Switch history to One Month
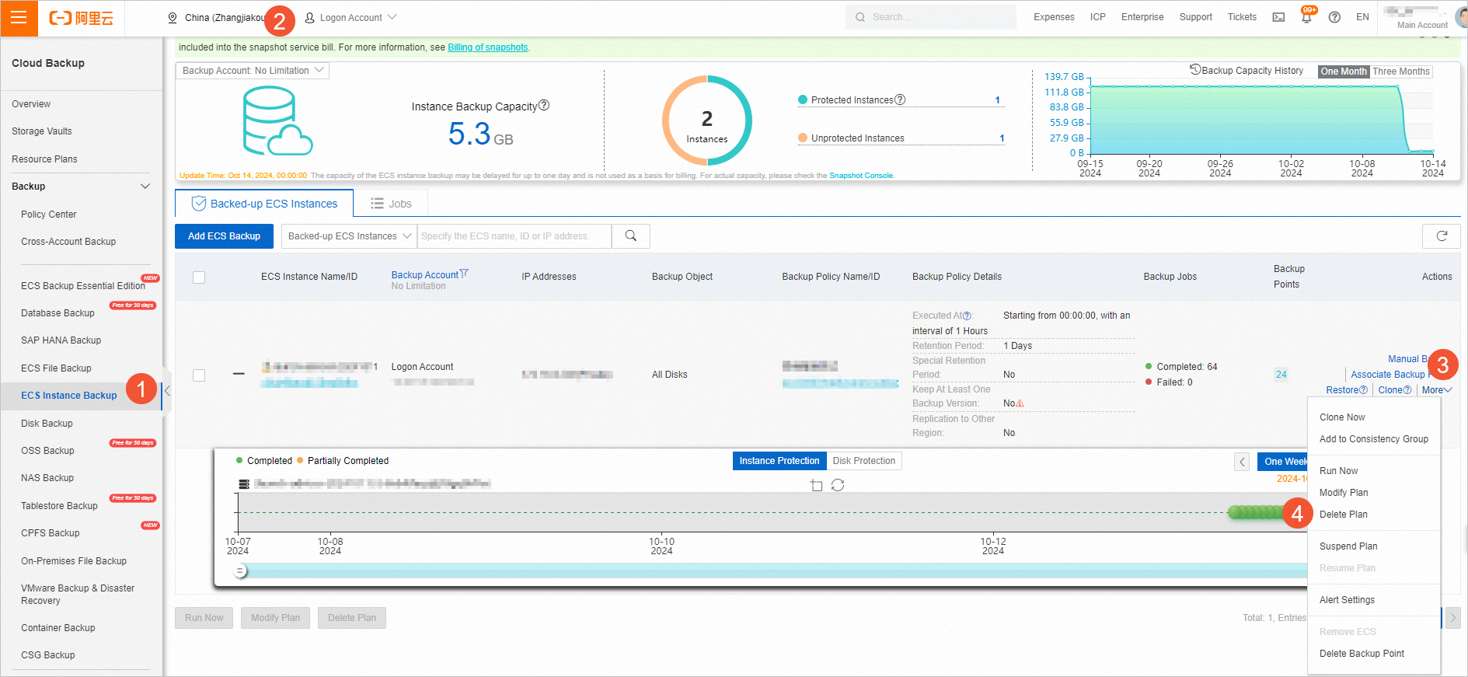The width and height of the screenshot is (1468, 677). 1343,72
